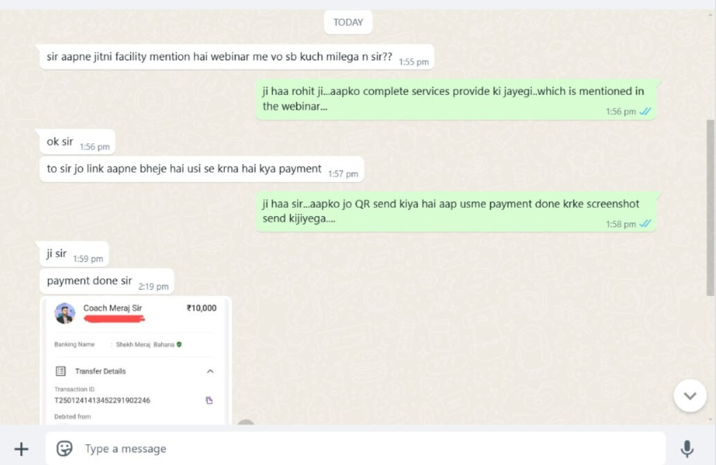Select the transaction ID number text
This screenshot has height=465, width=716.
pos(102,401)
